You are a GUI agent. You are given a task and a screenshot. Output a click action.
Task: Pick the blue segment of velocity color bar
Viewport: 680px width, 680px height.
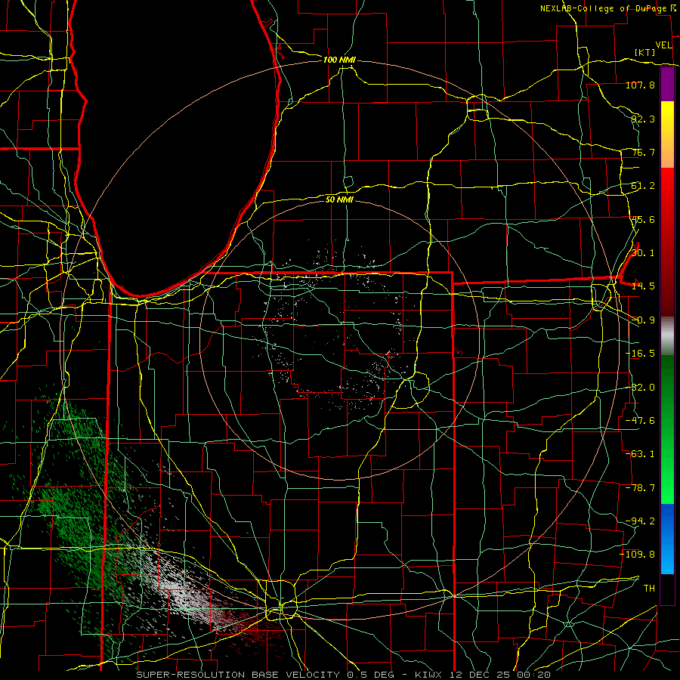tap(667, 539)
